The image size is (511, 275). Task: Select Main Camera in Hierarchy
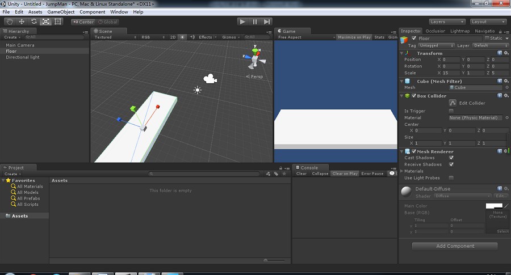pos(20,45)
